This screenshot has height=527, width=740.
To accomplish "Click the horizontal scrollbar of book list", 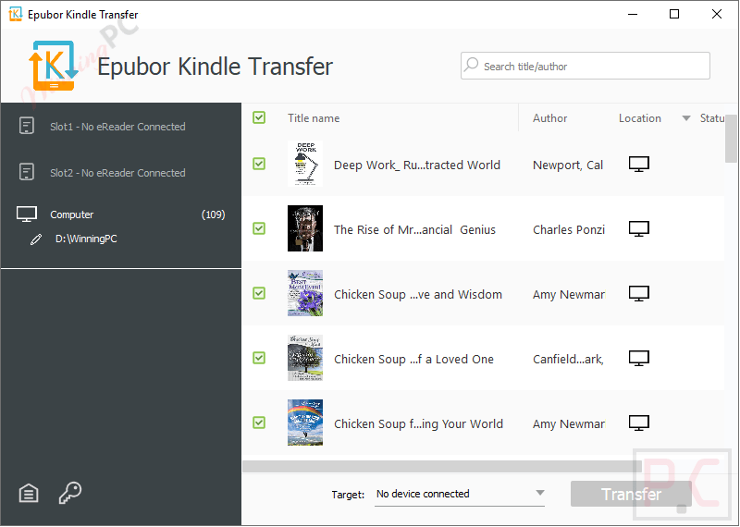I will pyautogui.click(x=442, y=466).
